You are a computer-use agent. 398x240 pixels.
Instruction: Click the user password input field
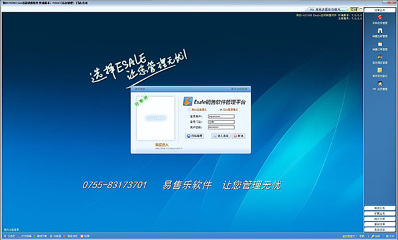(222, 127)
